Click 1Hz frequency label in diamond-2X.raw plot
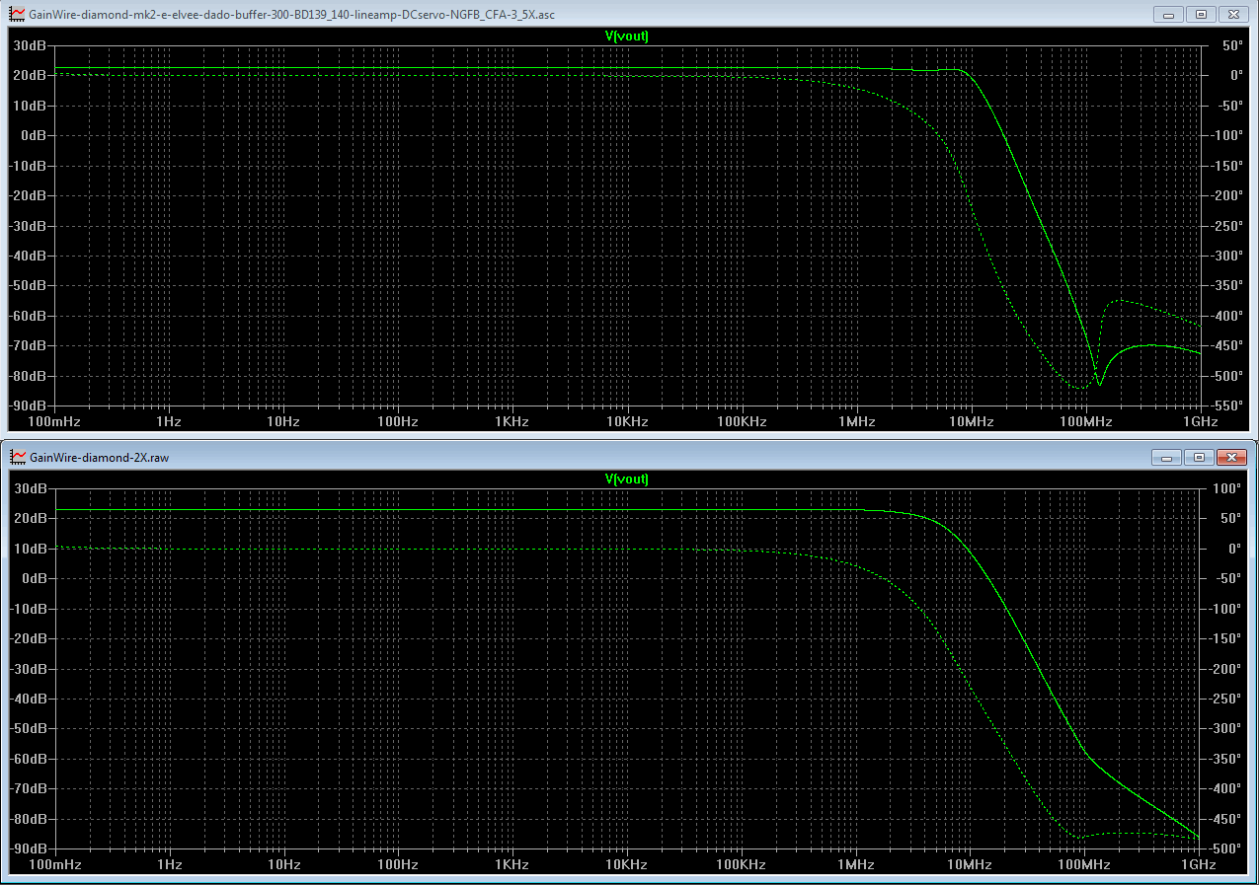The width and height of the screenshot is (1259, 885). pyautogui.click(x=169, y=864)
